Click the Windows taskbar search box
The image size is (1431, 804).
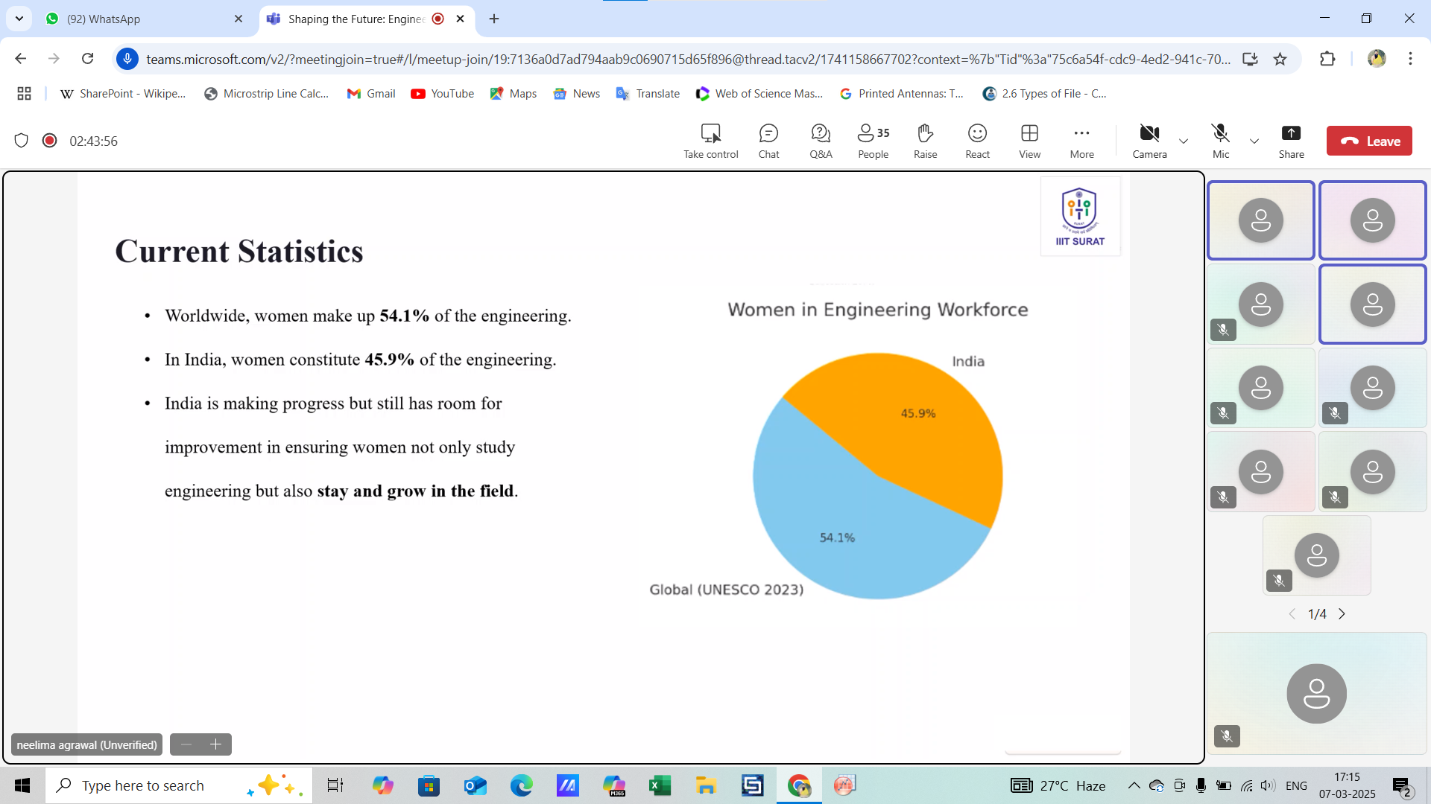tap(179, 785)
